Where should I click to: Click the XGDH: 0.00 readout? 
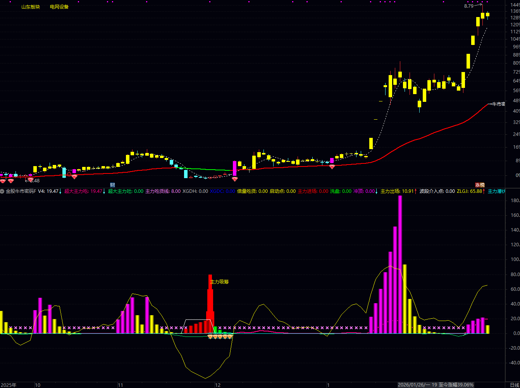pos(195,191)
